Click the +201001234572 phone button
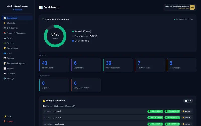Screen dimensions: 201x126 point(172,124)
